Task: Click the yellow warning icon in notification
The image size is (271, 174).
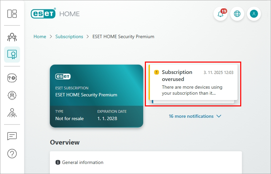Action: tap(156, 72)
